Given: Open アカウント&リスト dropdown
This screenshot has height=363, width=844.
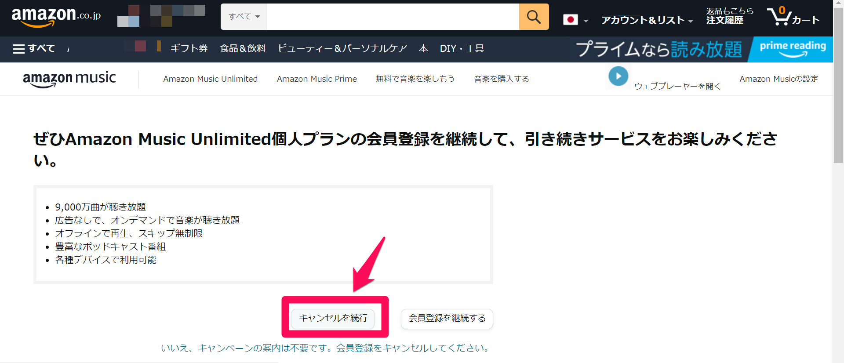Looking at the screenshot, I should click(647, 20).
